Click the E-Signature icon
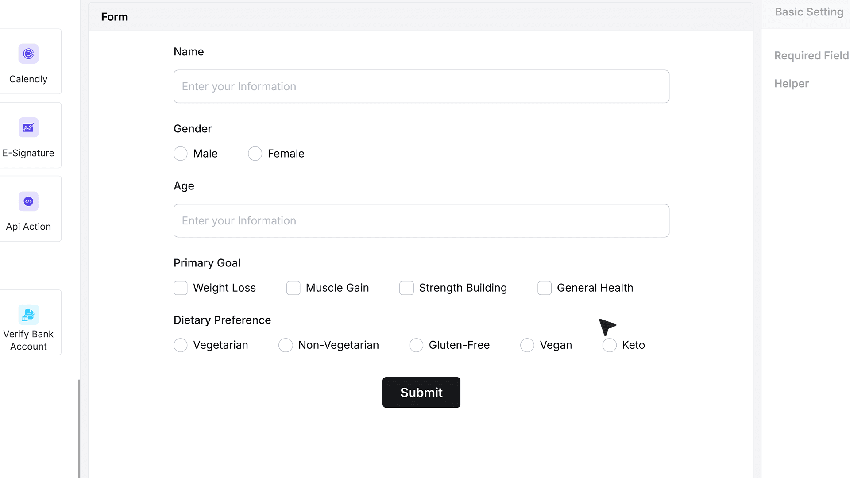850x478 pixels. click(x=28, y=127)
